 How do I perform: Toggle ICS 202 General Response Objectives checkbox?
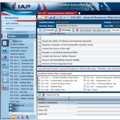[x=85, y=77]
